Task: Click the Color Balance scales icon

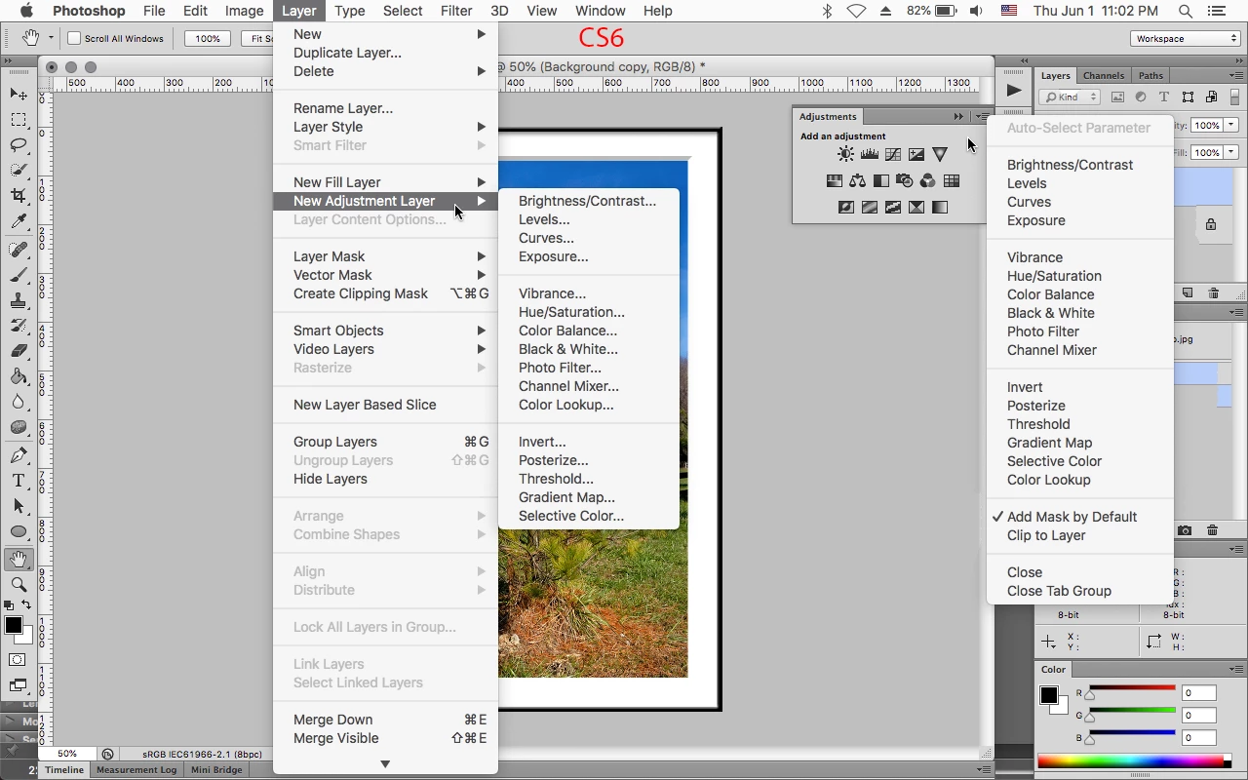Action: click(857, 180)
